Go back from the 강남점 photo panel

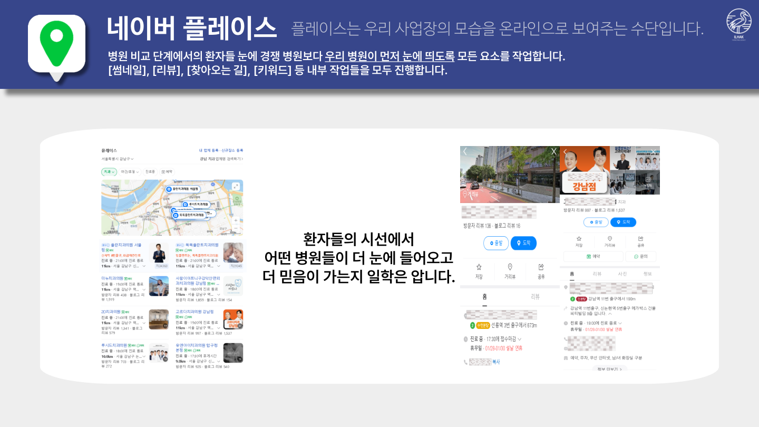click(x=565, y=151)
